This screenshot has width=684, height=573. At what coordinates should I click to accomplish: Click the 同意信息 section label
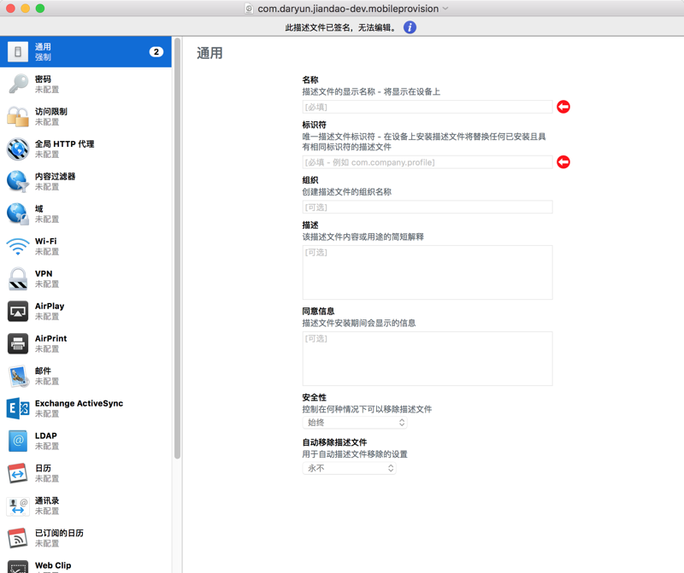[318, 311]
